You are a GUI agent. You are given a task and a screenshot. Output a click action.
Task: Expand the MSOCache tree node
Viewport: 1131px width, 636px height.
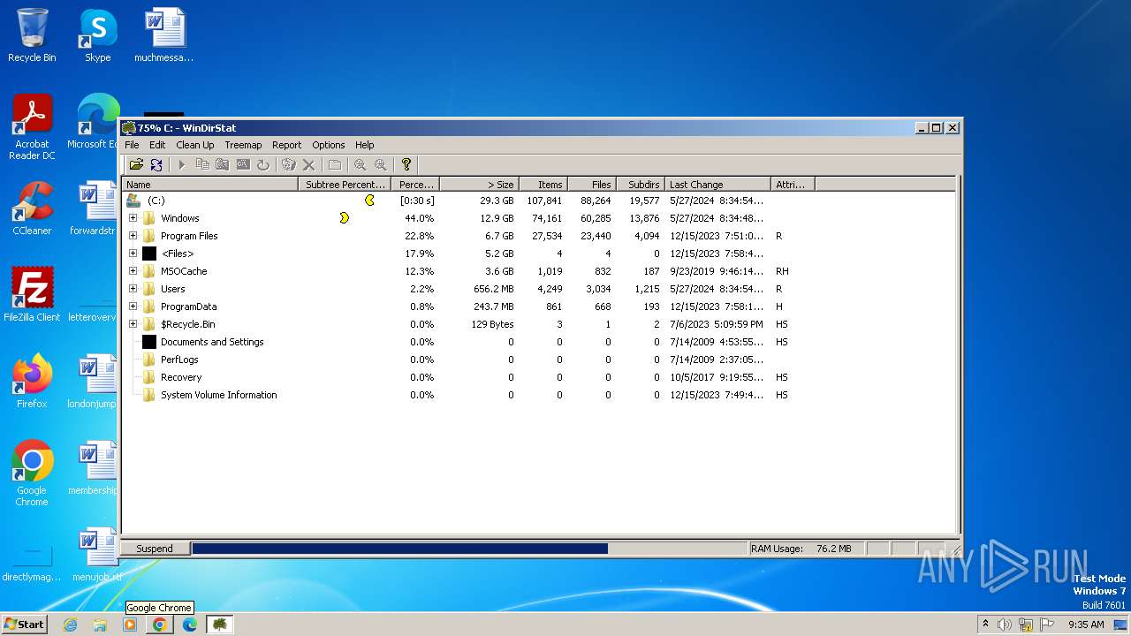[x=133, y=271]
